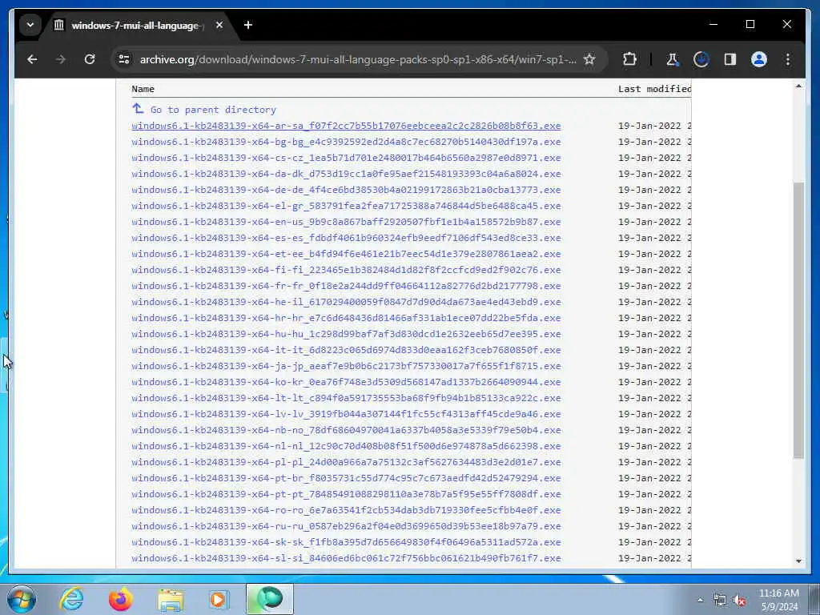
Task: Launch Internet Explorer from the taskbar
Action: [x=71, y=599]
